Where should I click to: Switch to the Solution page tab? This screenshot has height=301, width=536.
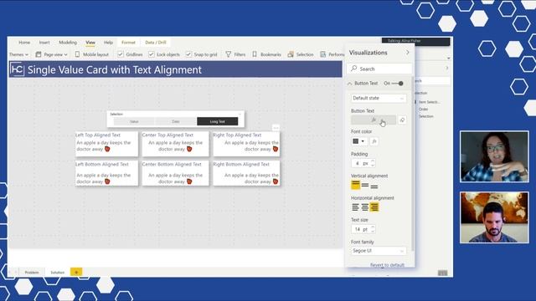pos(58,273)
